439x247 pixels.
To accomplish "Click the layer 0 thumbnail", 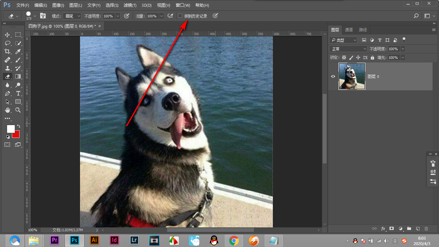I will pyautogui.click(x=352, y=76).
